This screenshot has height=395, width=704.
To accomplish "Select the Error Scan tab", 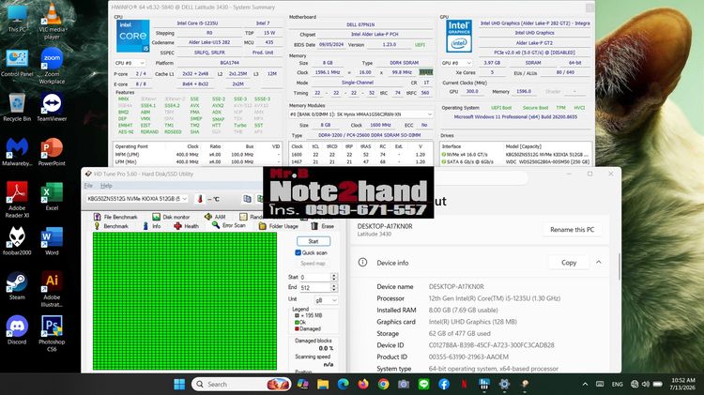I will point(228,226).
